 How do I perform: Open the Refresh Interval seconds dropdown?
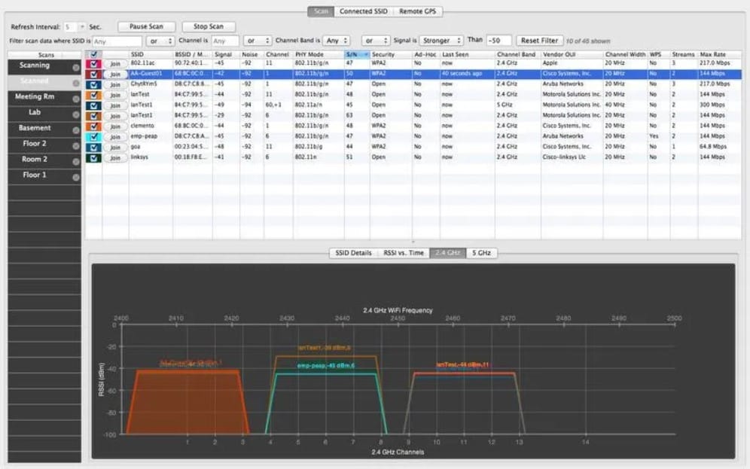(x=82, y=27)
